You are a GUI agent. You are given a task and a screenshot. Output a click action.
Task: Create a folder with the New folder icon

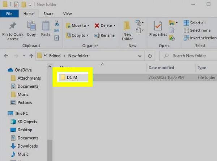coord(127,26)
